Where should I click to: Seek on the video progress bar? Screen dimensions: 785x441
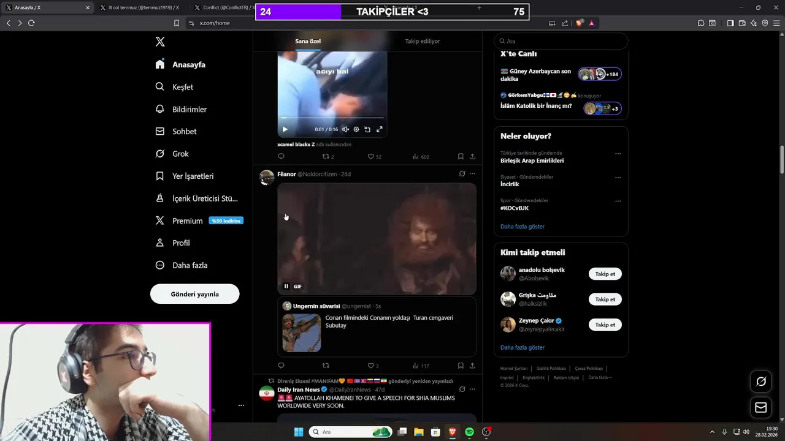[x=332, y=118]
